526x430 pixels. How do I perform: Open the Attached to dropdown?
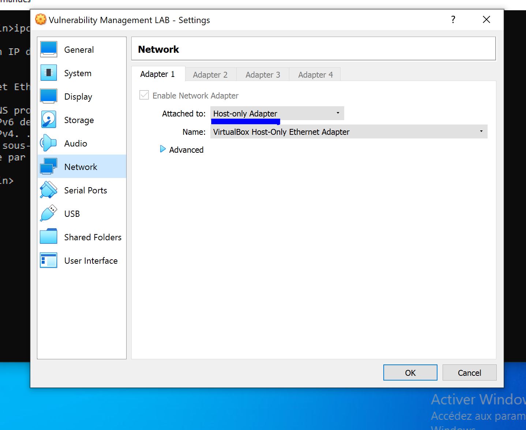pyautogui.click(x=277, y=114)
